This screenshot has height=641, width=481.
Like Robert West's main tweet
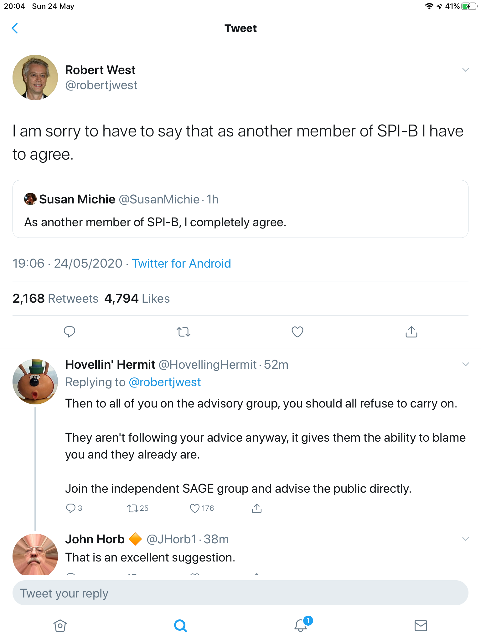297,331
